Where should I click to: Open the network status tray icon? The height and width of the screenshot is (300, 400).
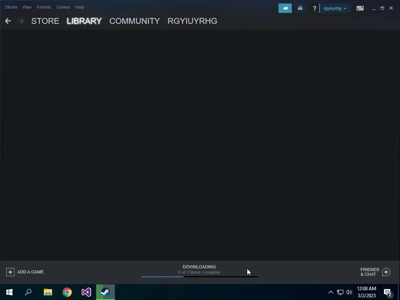click(x=340, y=292)
